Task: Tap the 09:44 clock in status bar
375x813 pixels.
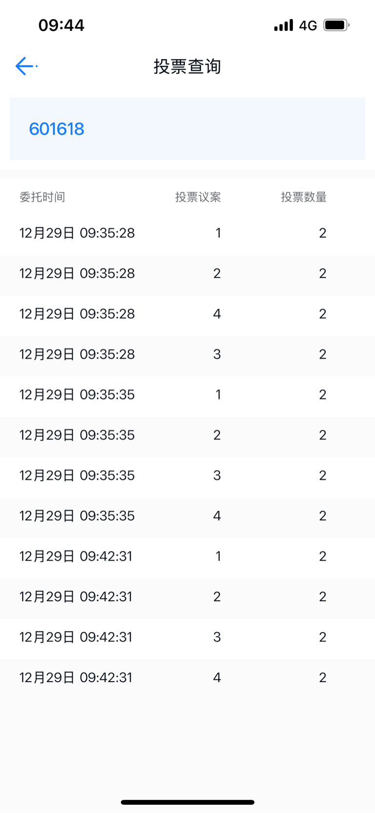Action: coord(62,25)
